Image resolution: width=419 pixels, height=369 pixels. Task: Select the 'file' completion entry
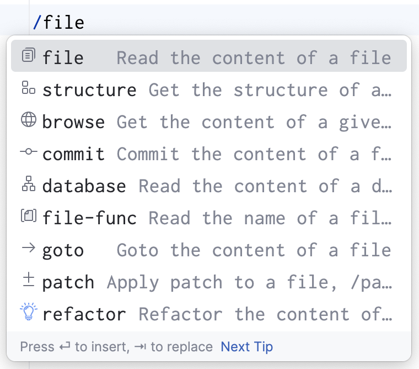click(x=63, y=57)
